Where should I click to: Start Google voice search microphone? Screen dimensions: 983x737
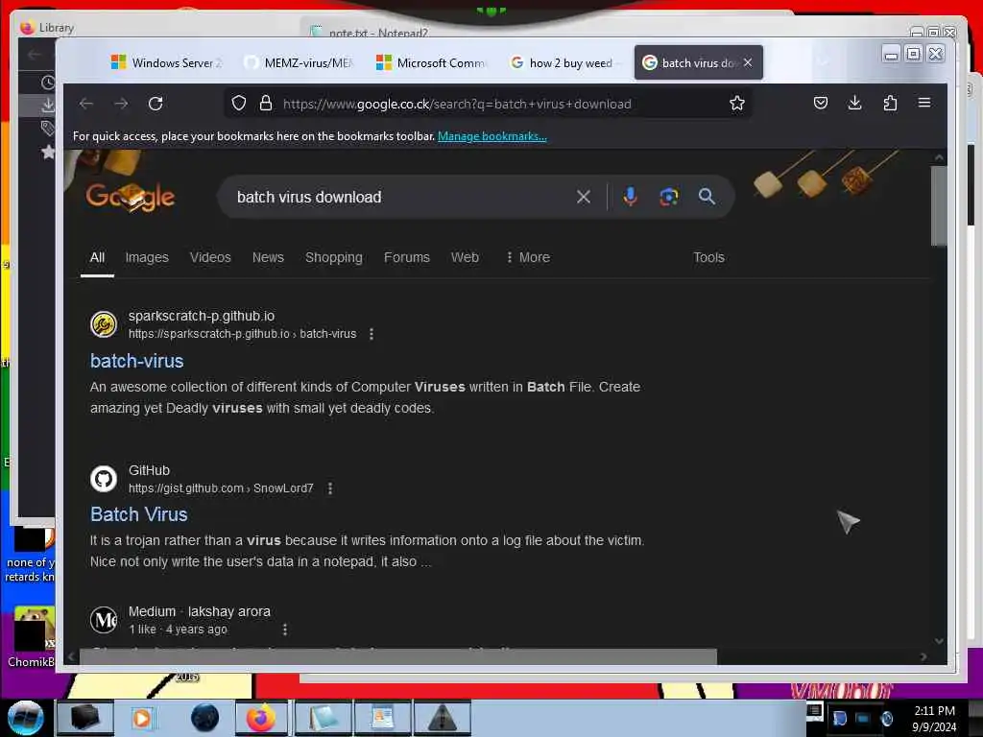[x=630, y=197]
